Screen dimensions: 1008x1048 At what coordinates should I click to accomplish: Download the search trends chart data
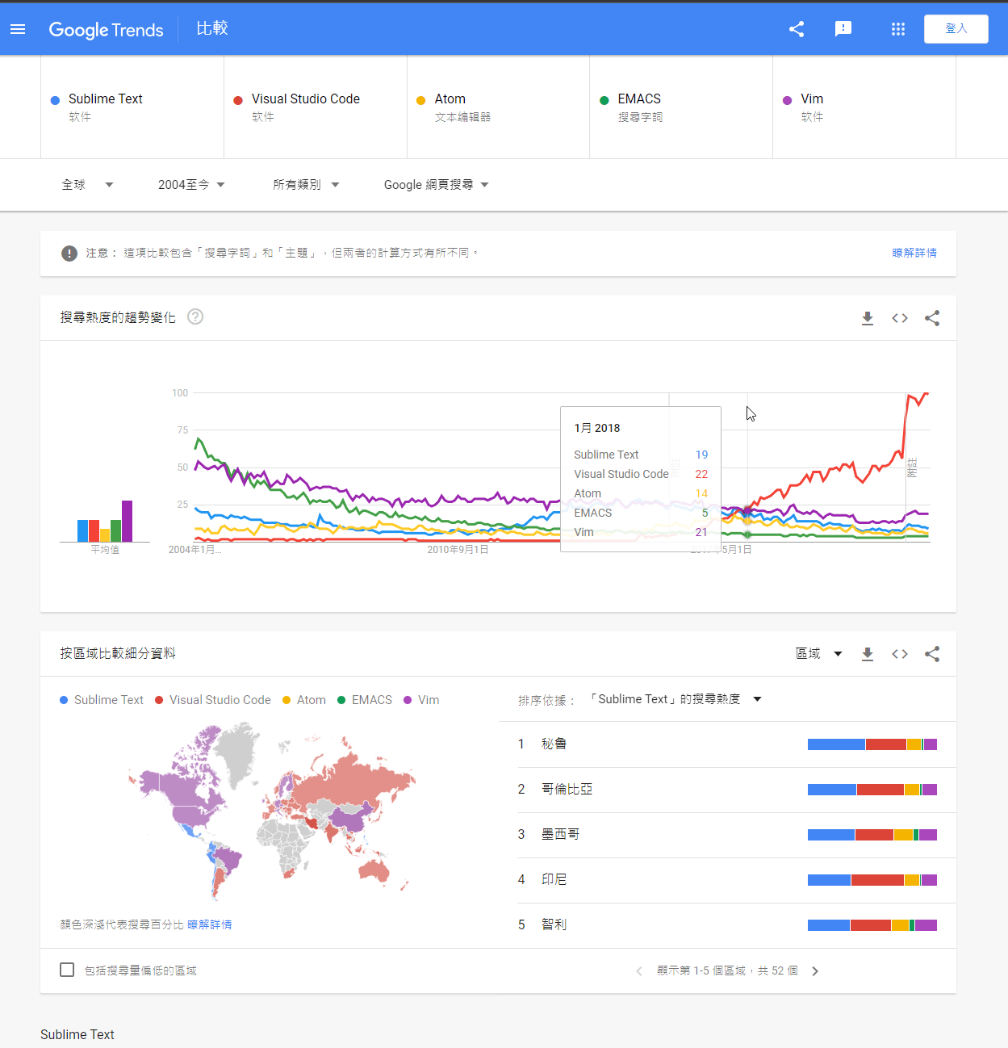867,318
